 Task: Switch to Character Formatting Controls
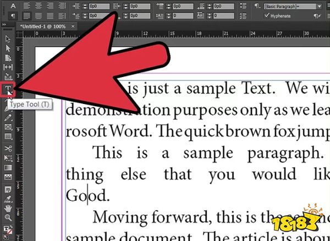click(x=12, y=6)
